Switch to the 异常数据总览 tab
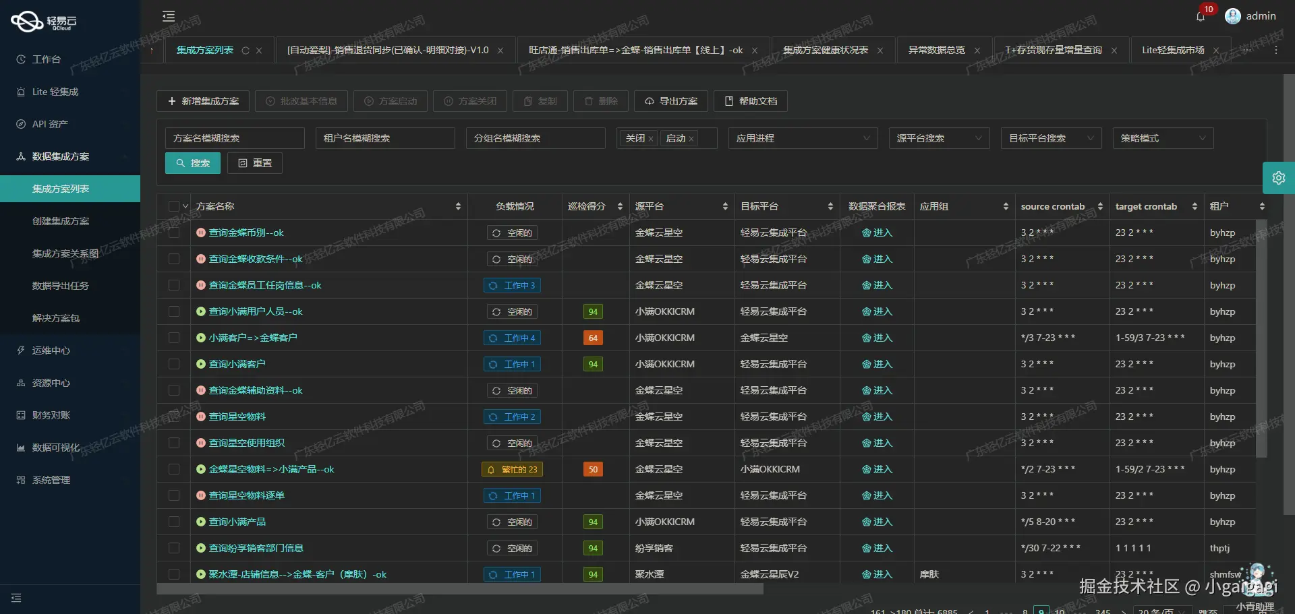The image size is (1295, 614). pyautogui.click(x=937, y=50)
